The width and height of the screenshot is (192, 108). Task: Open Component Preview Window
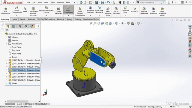pyautogui.click(x=33, y=12)
